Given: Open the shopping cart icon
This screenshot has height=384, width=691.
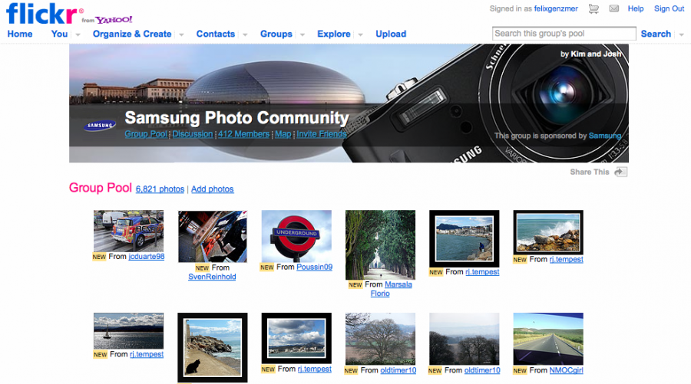Looking at the screenshot, I should tap(593, 8).
